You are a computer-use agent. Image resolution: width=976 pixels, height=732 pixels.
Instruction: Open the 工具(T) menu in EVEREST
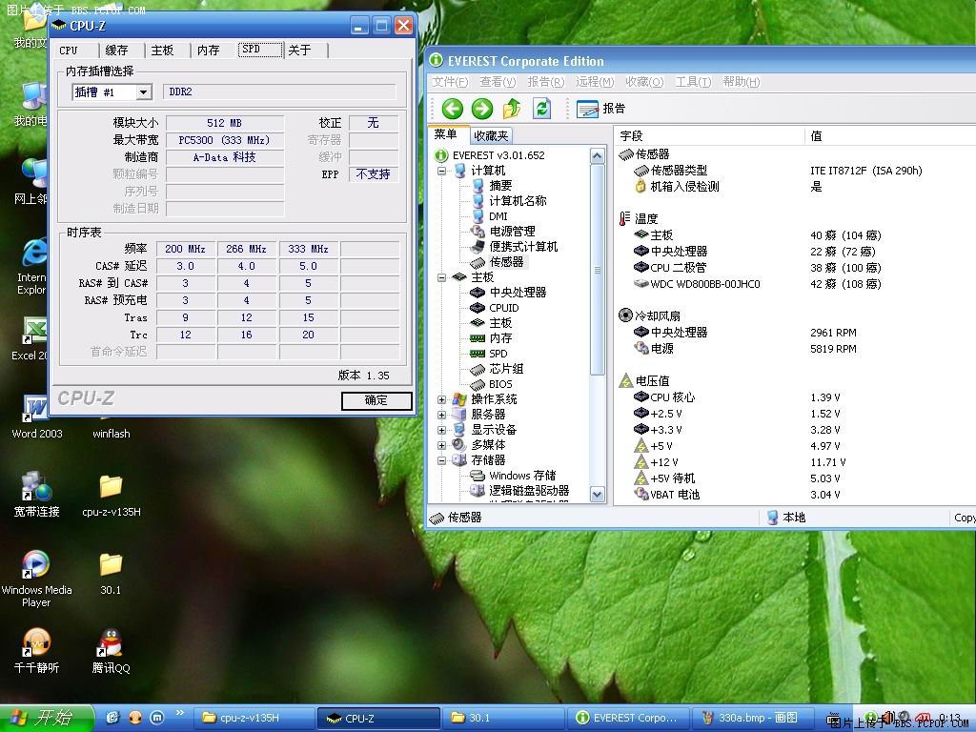coord(693,82)
